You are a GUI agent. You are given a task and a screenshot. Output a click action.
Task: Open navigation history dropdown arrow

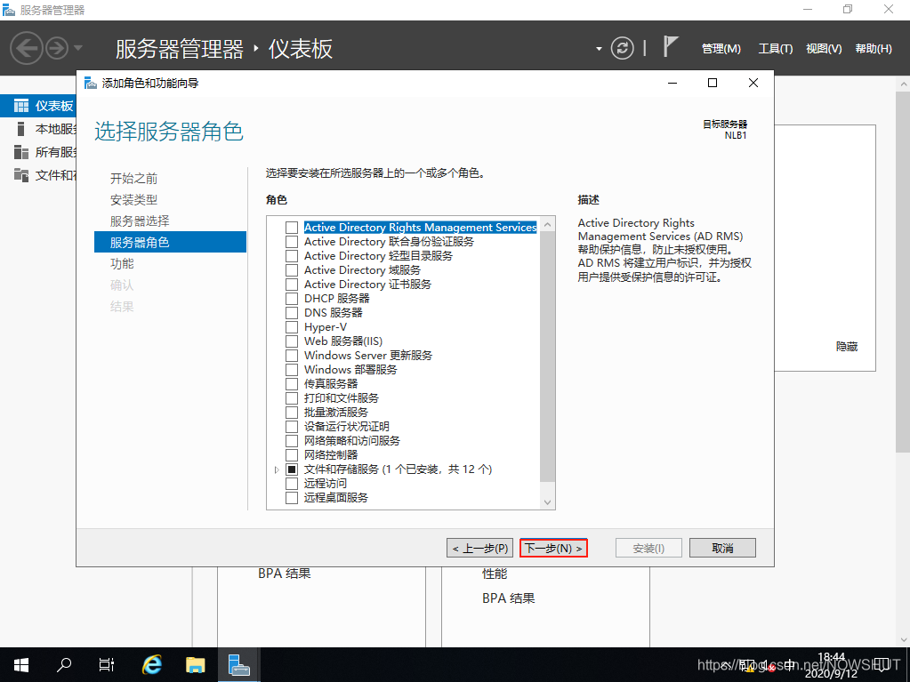click(x=78, y=48)
